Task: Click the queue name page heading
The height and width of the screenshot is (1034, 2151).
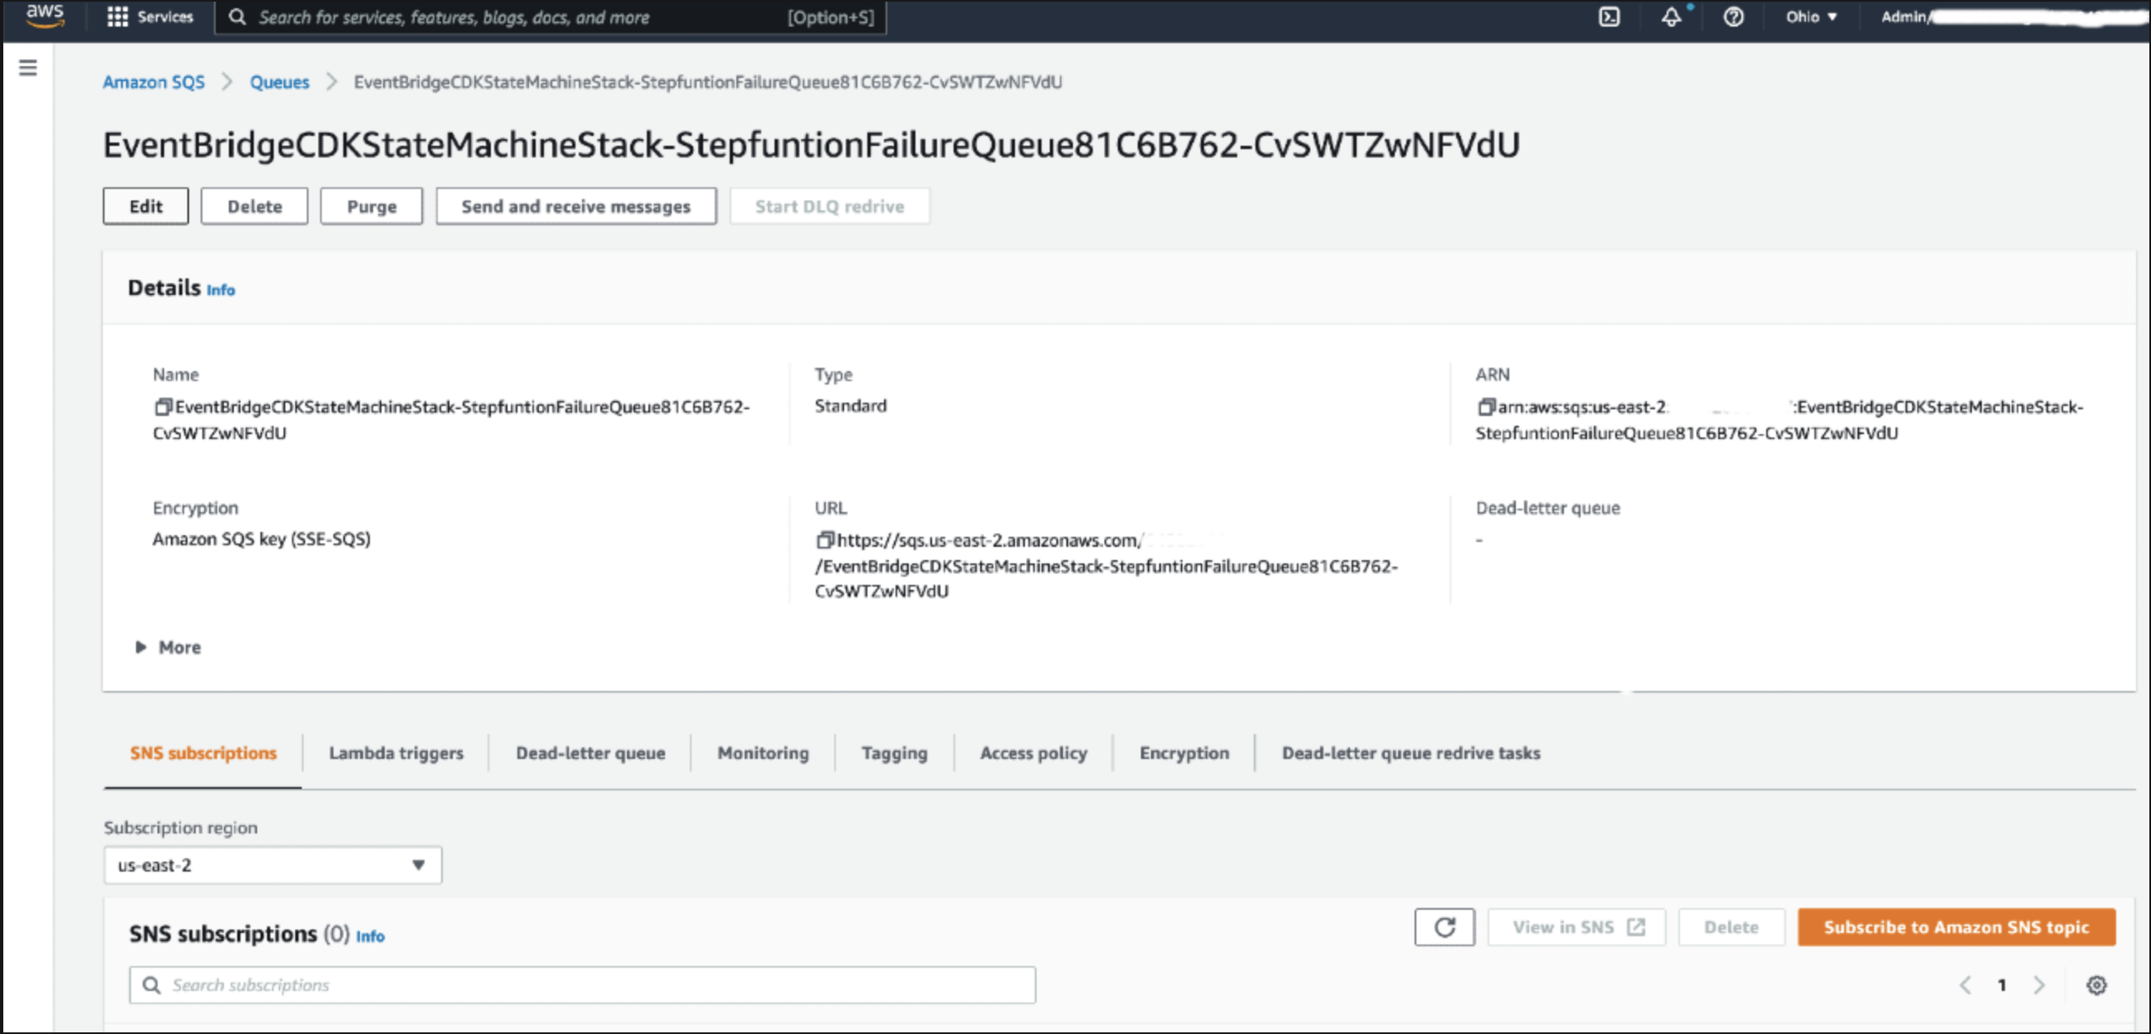Action: tap(811, 145)
